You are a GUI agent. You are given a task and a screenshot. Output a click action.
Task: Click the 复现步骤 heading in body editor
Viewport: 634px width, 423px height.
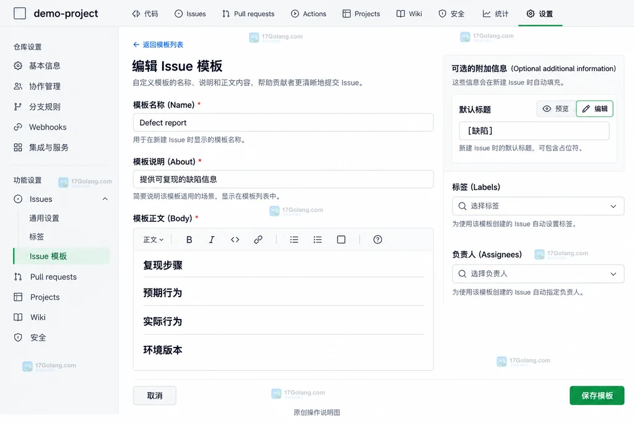[x=163, y=265]
